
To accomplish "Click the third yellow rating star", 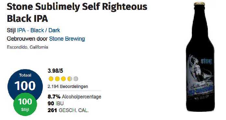I will [63, 79].
